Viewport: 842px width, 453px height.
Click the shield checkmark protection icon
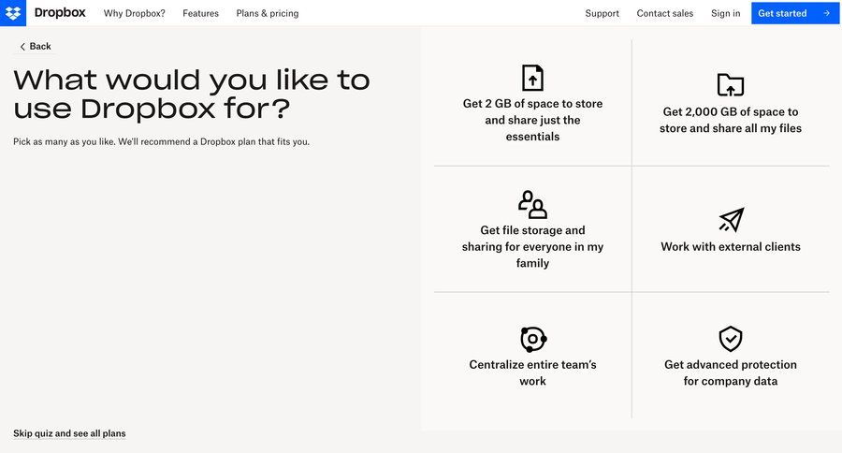click(731, 338)
